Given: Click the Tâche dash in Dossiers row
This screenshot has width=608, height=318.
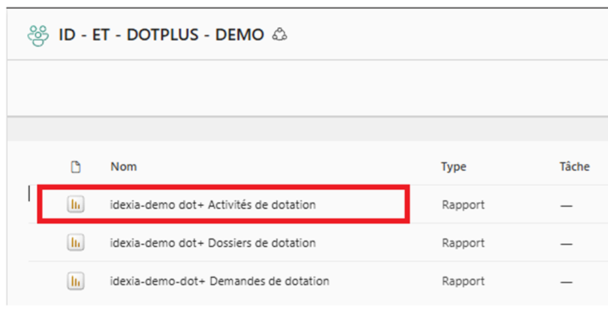Looking at the screenshot, I should click(x=567, y=243).
